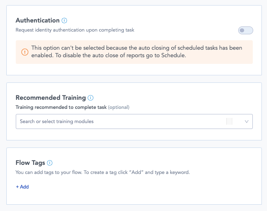Toggle the identity authentication switch
The width and height of the screenshot is (267, 211).
[245, 30]
